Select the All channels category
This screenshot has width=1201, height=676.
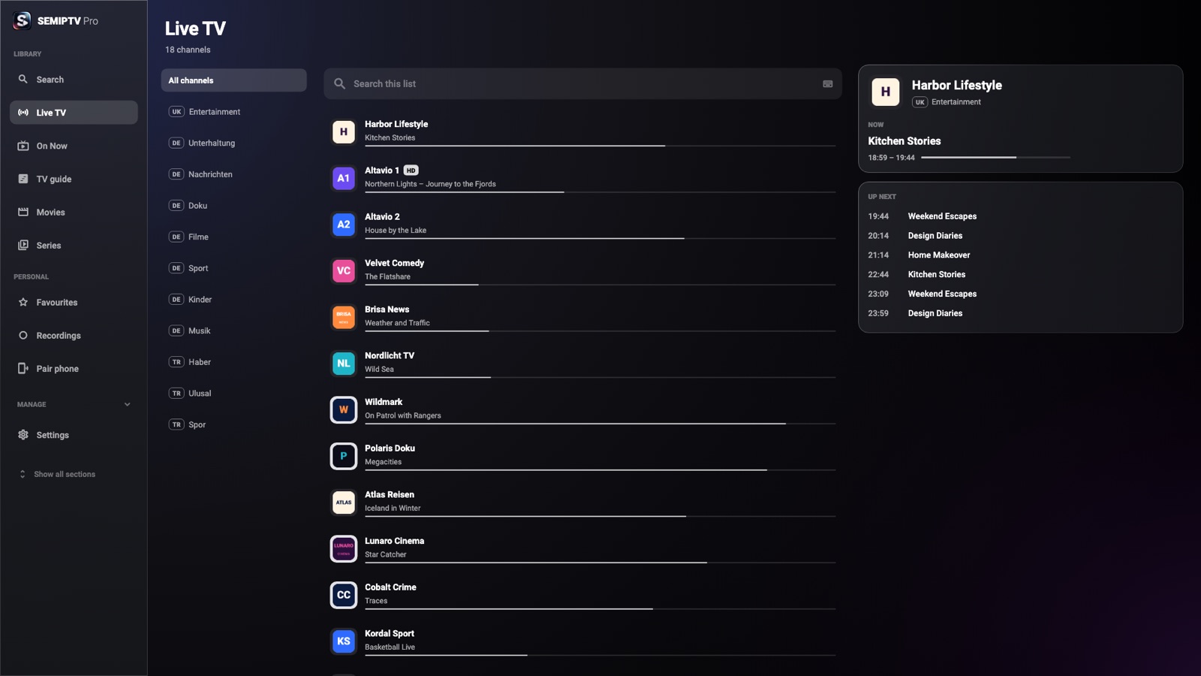click(x=233, y=80)
